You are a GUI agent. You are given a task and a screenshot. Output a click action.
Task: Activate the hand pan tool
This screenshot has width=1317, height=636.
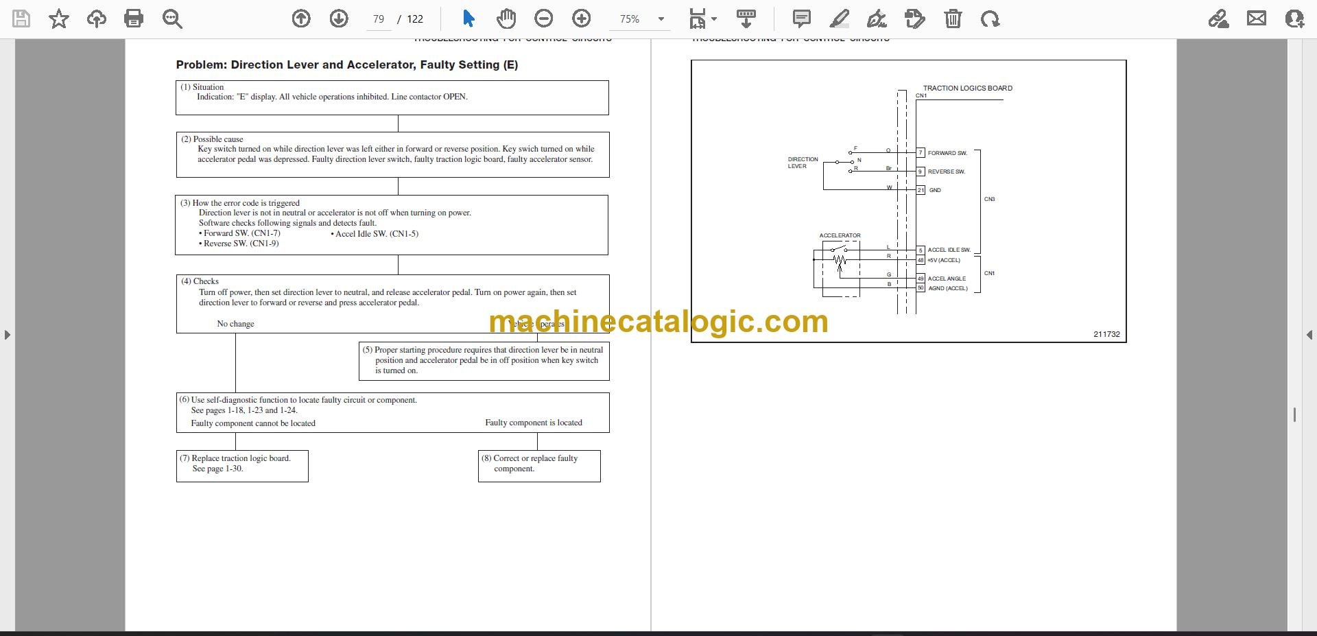[x=506, y=19]
